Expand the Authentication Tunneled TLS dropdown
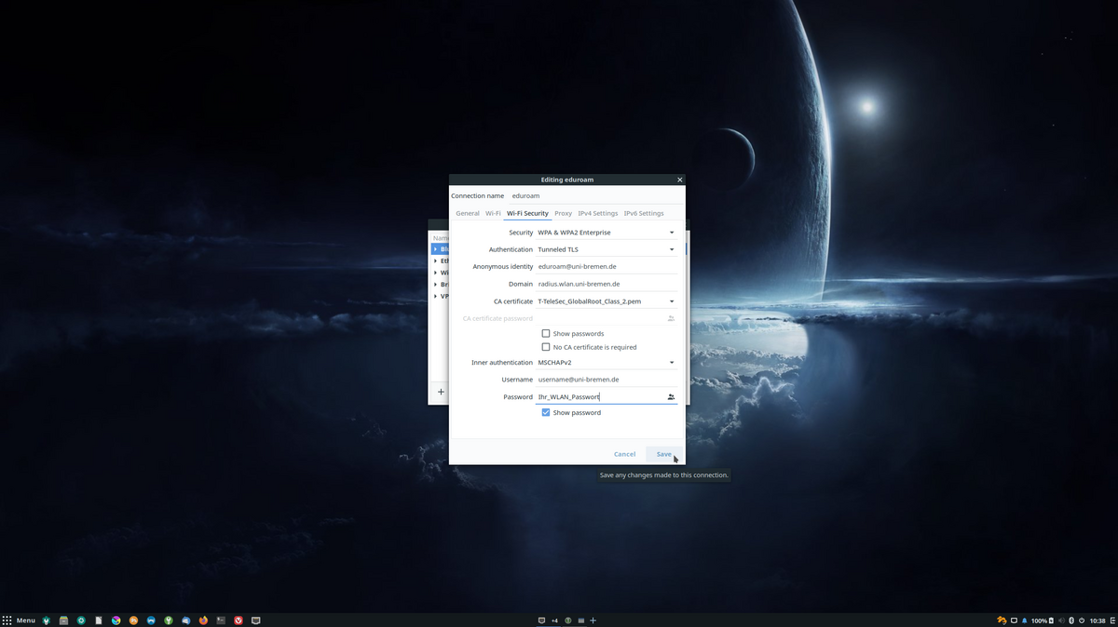The height and width of the screenshot is (627, 1118). point(606,249)
